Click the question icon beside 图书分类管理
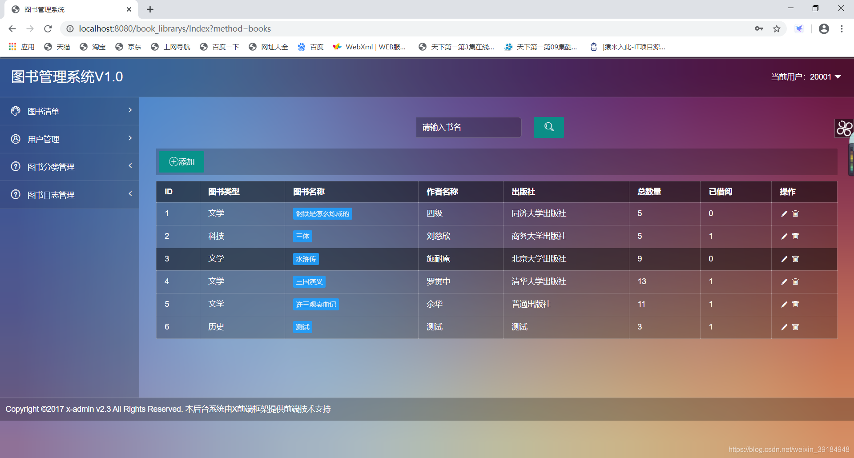This screenshot has height=458, width=854. [16, 166]
